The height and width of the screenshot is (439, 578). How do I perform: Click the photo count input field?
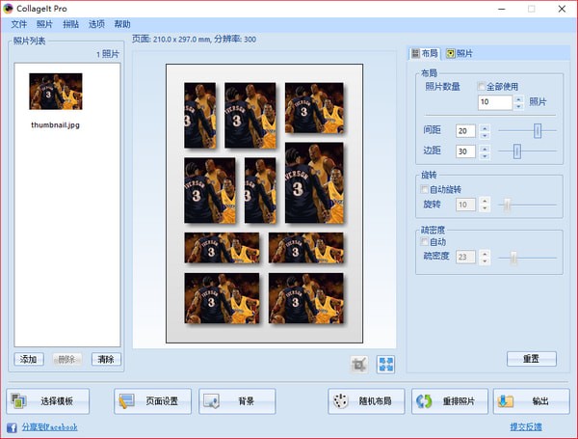tap(495, 102)
